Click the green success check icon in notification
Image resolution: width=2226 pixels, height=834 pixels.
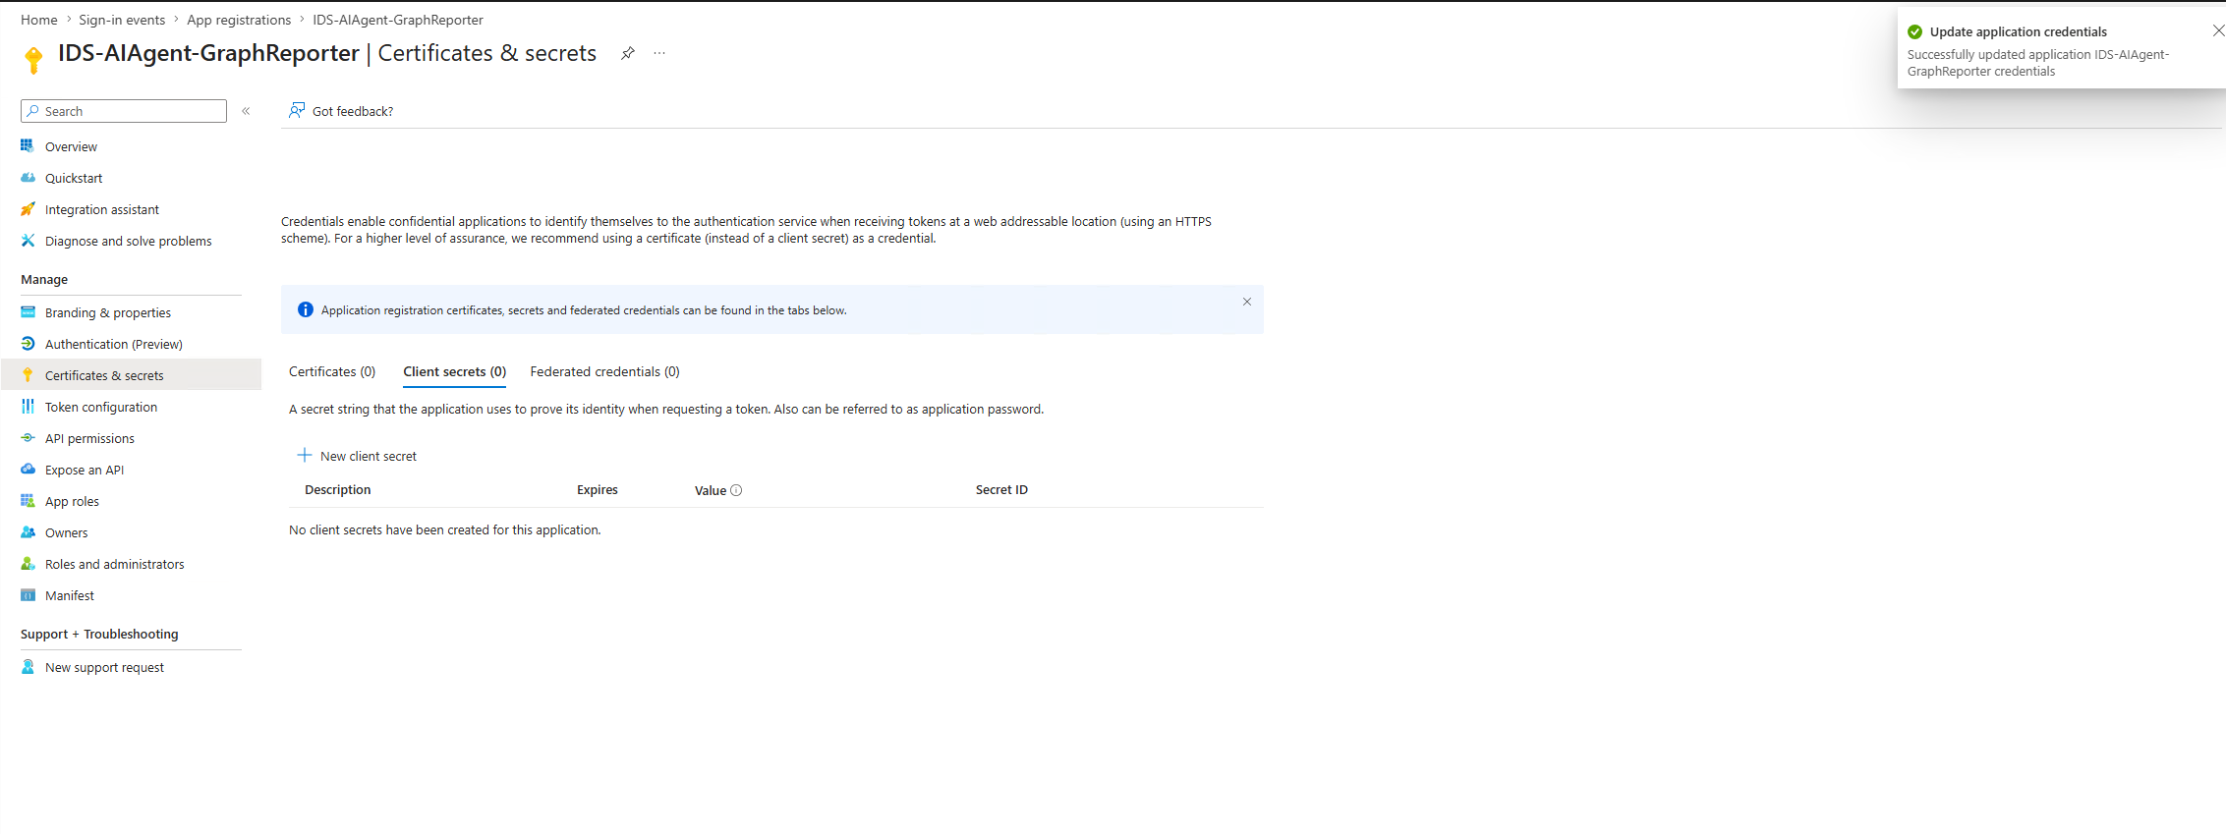click(x=1914, y=31)
